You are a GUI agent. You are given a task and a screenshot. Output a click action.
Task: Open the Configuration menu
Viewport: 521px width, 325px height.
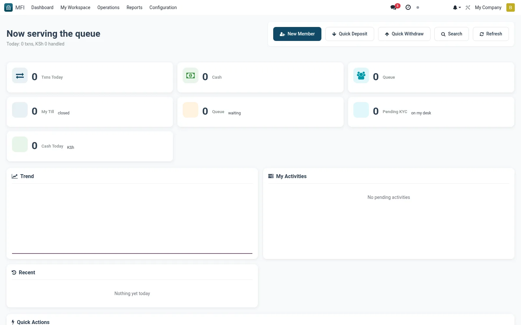click(x=163, y=7)
